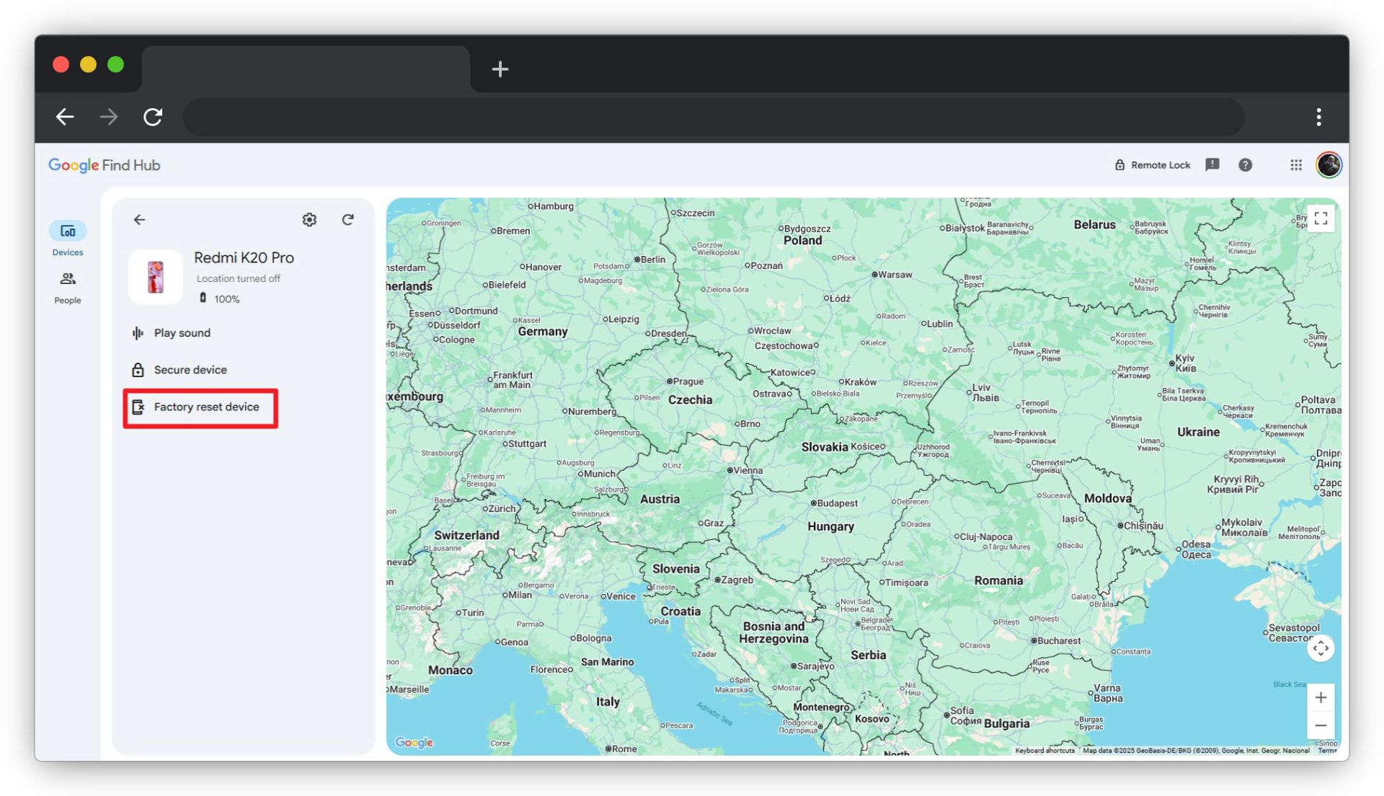Open device settings gear icon
Screen dimensions: 1384x796
coord(309,220)
